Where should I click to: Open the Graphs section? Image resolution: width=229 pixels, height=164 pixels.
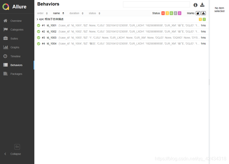click(15, 47)
